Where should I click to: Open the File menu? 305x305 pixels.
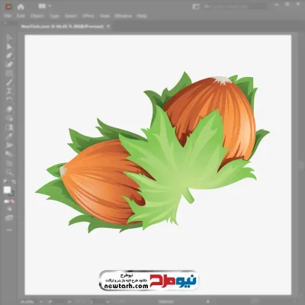pyautogui.click(x=8, y=16)
